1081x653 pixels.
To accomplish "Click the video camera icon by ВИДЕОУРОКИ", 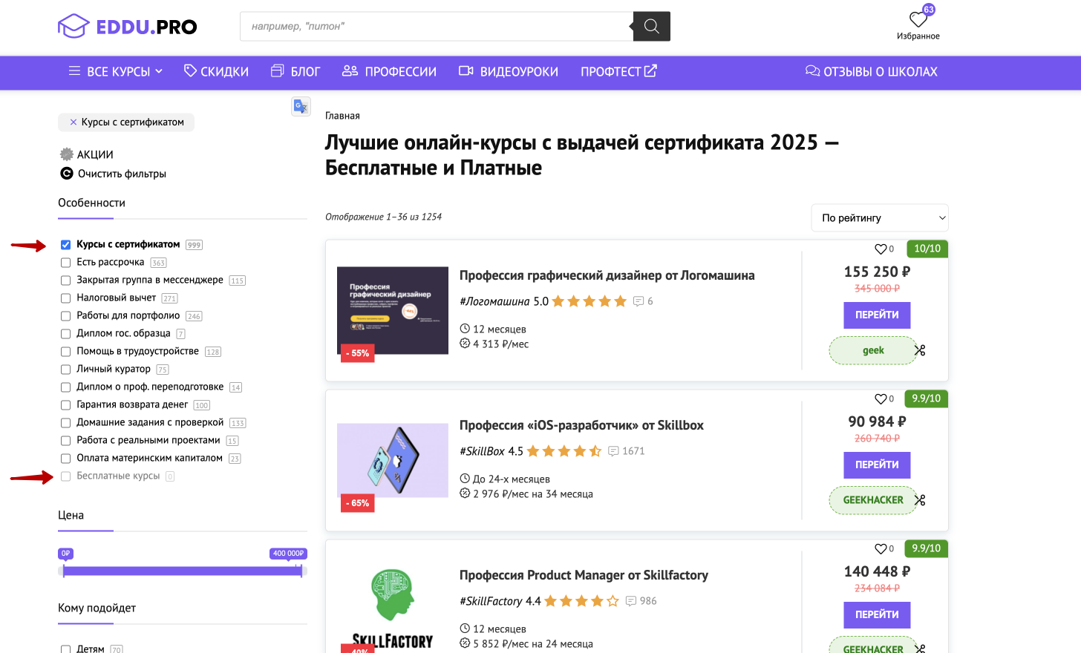I will point(466,70).
